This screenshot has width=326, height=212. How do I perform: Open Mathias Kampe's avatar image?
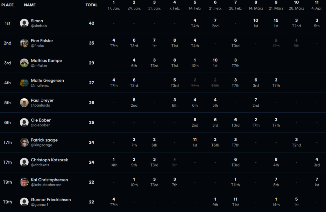pyautogui.click(x=24, y=63)
